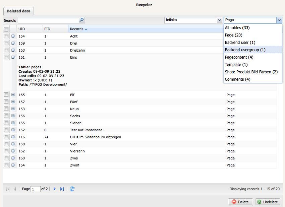Go to the next page arrow
The image size is (285, 207).
(x=55, y=189)
